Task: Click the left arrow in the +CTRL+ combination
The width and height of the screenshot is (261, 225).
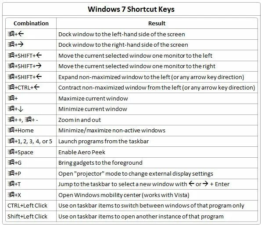Action: pyautogui.click(x=36, y=87)
